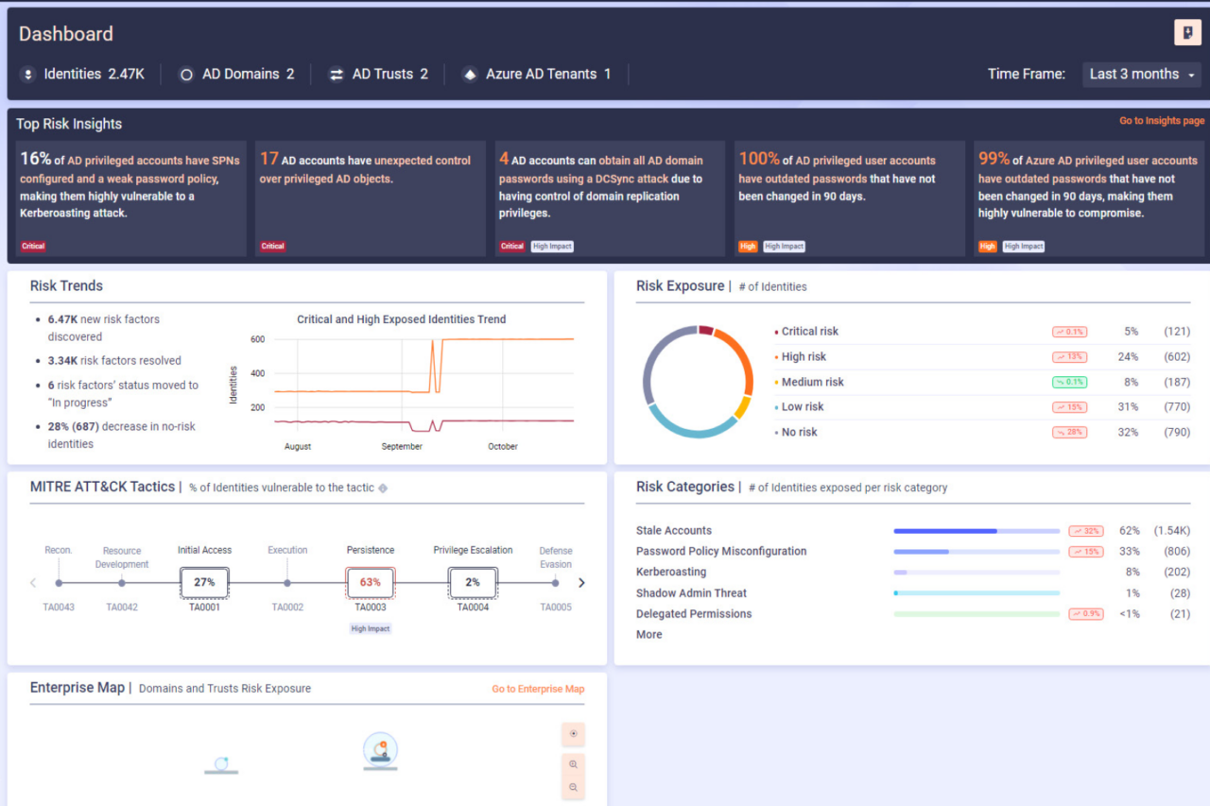The image size is (1210, 806).
Task: Click the Identities icon in the summary bar
Action: 28,74
